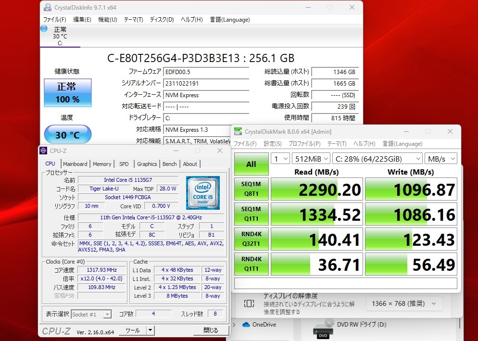Click the 正常 100% health status button
This screenshot has height=341, width=478.
(x=68, y=93)
